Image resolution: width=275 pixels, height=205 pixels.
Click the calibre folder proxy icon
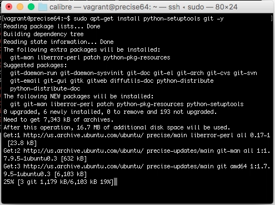coord(43,7)
